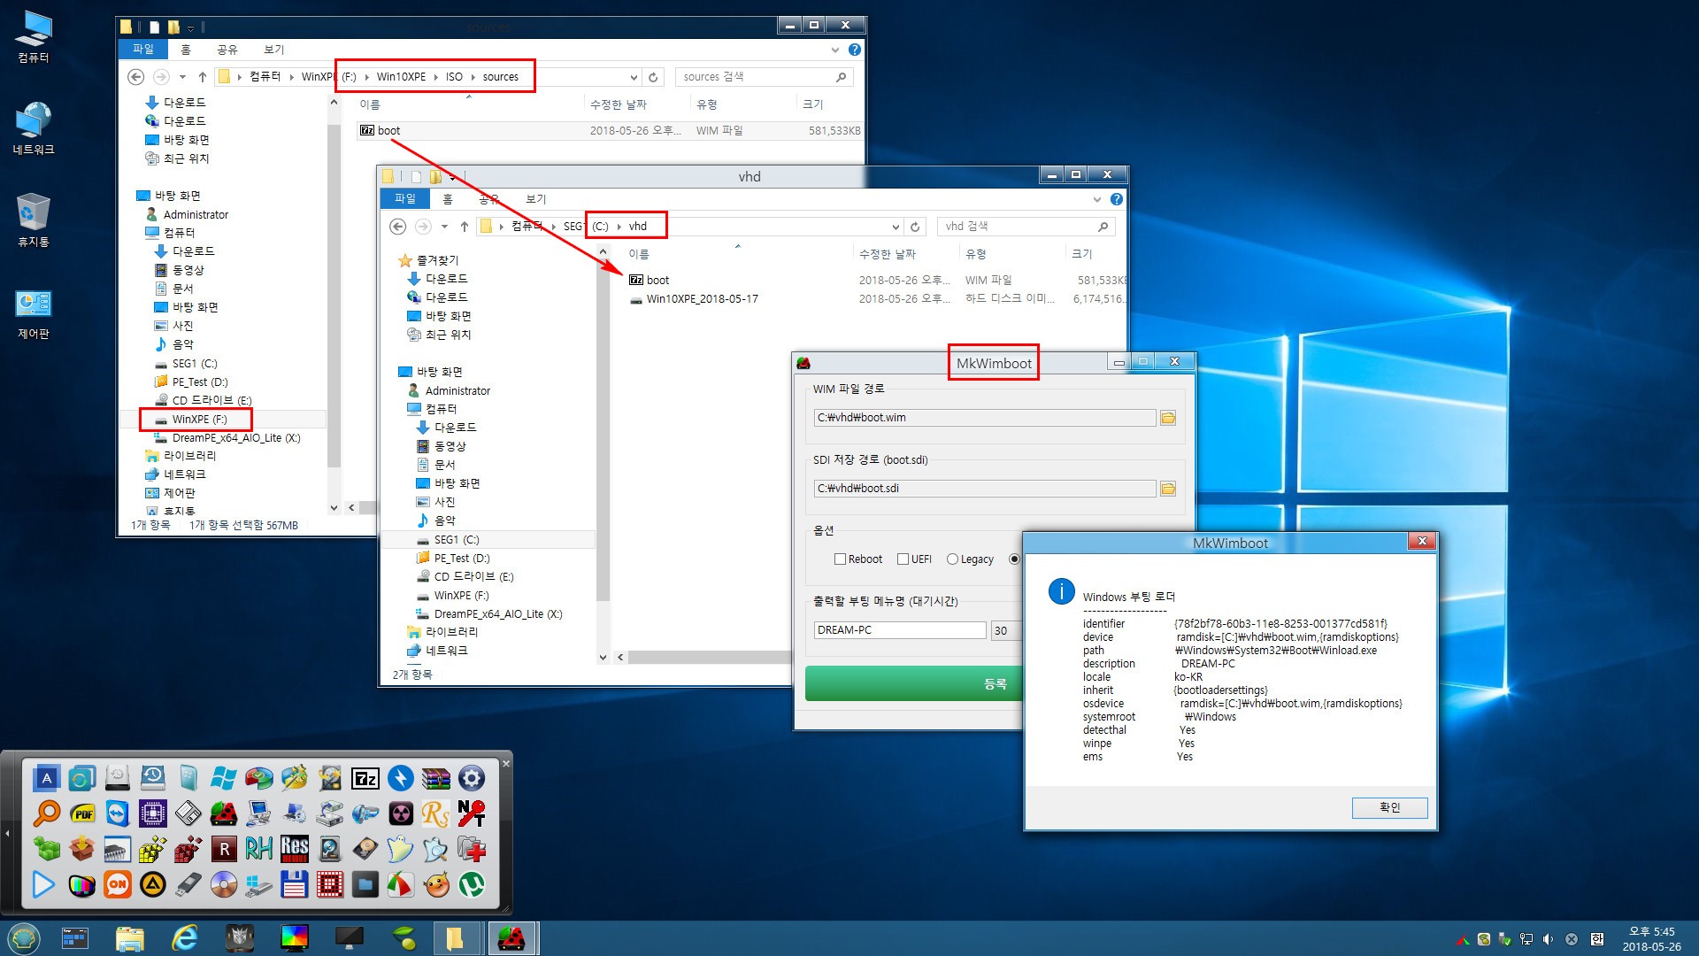
Task: Open the RH Resource Hacker icon
Action: pos(259,849)
